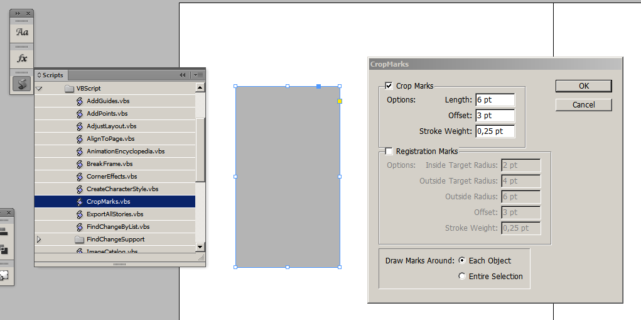Select ExportAllStories.vbs script name
Screen dimensions: 641x320
click(x=115, y=214)
